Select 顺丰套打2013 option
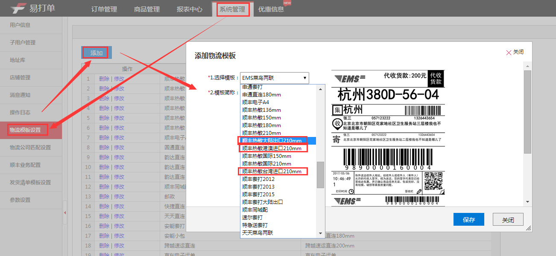 coord(278,187)
